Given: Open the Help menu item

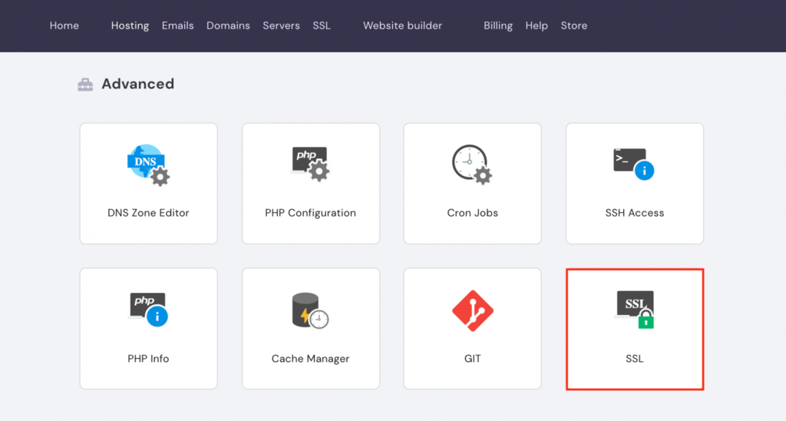Looking at the screenshot, I should click(x=537, y=25).
